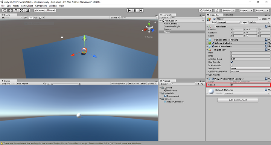Image resolution: width=271 pixels, height=145 pixels.
Task: Open the Layers dropdown
Action: tap(246, 11)
